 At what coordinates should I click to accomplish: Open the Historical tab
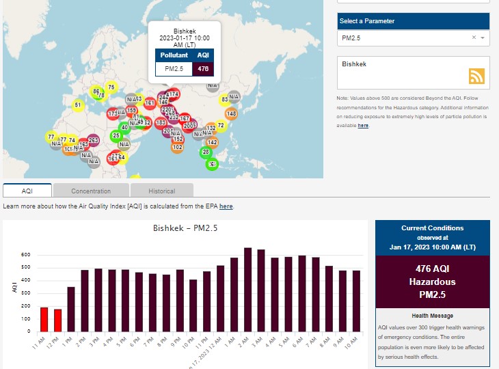pyautogui.click(x=162, y=191)
